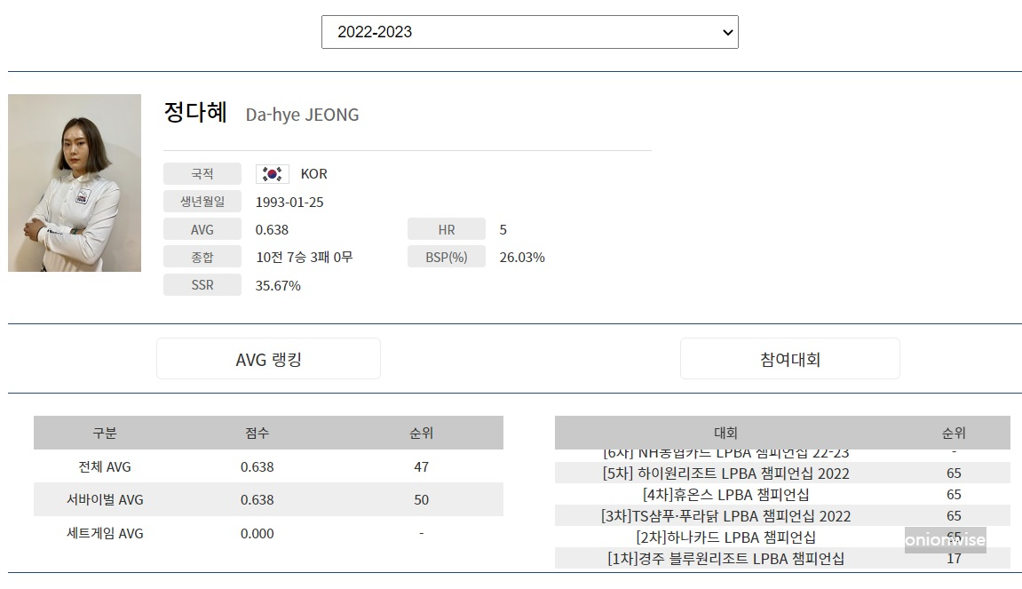Click the SSR label field
Screen dimensions: 1022x589
pyautogui.click(x=202, y=284)
